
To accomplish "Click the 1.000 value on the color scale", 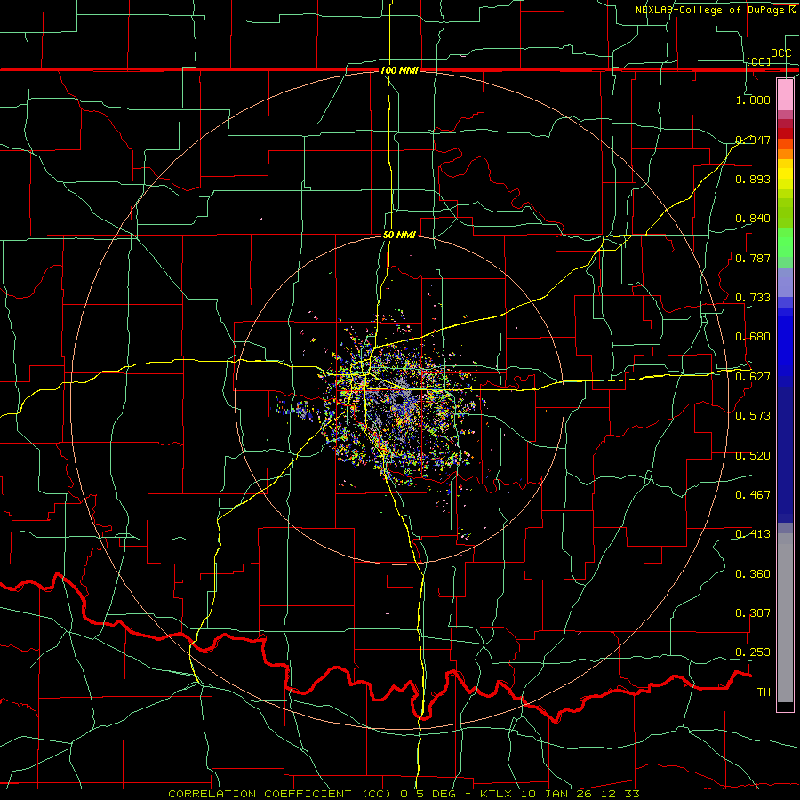I will click(753, 100).
